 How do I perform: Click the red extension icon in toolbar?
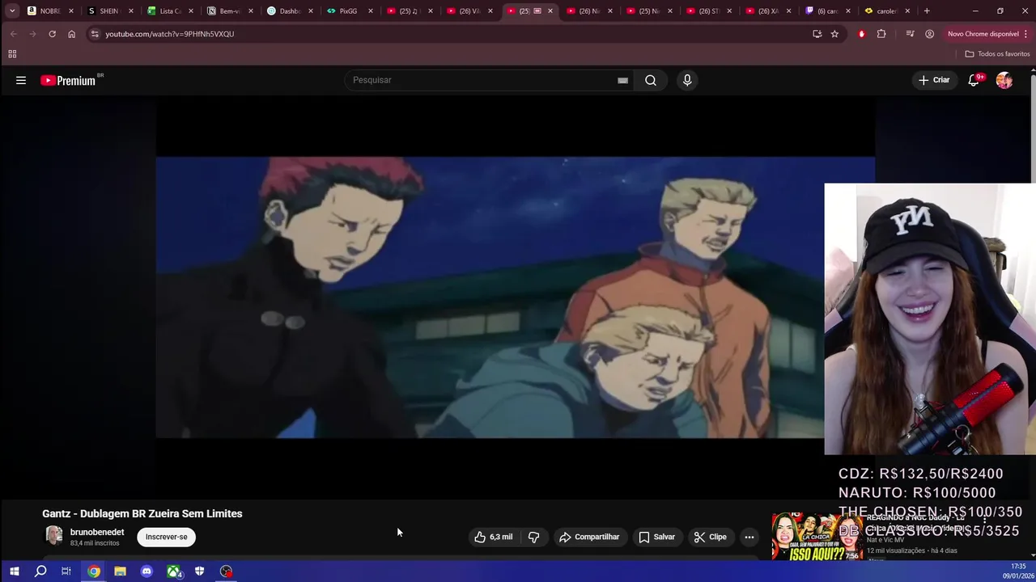click(861, 34)
